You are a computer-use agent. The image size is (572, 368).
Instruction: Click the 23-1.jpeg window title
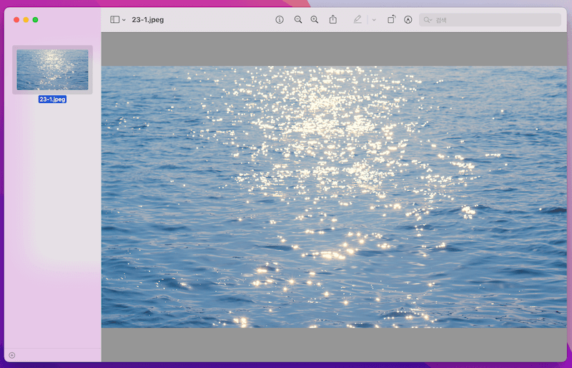click(148, 20)
